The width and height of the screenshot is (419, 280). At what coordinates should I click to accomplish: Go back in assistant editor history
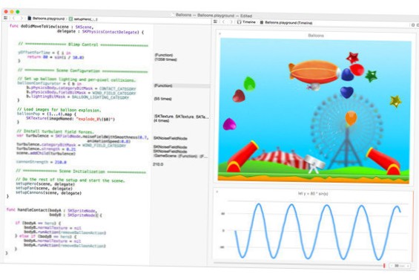(x=224, y=22)
